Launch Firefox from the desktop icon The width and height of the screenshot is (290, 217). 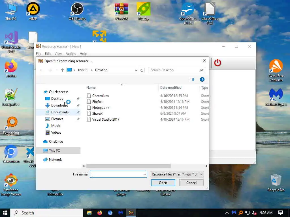11,68
